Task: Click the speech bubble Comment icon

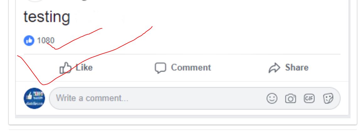Action: pyautogui.click(x=160, y=68)
